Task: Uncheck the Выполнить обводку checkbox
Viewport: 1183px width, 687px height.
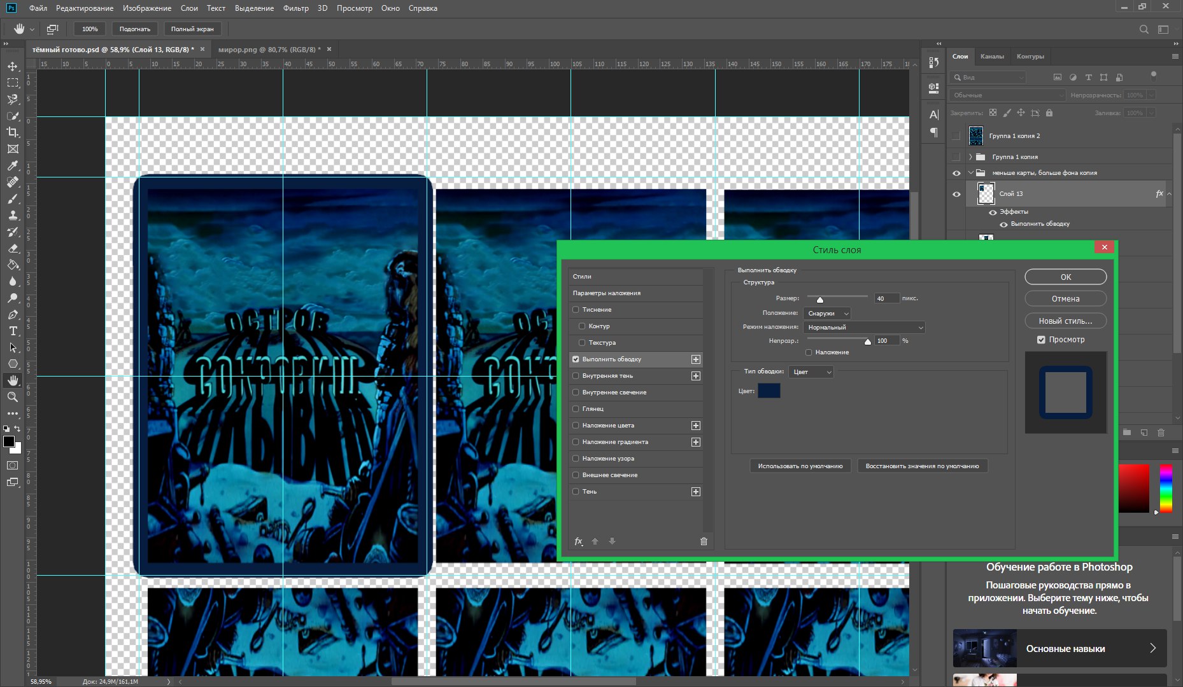Action: [576, 359]
